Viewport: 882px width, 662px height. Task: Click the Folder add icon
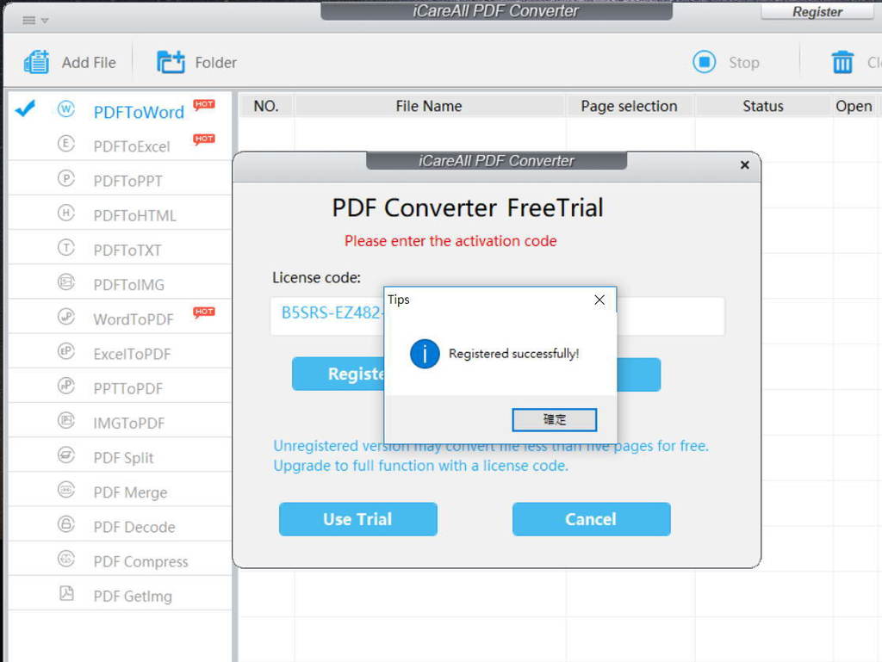171,62
